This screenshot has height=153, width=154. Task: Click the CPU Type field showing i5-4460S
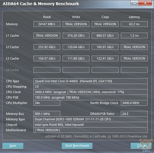click(91, 81)
